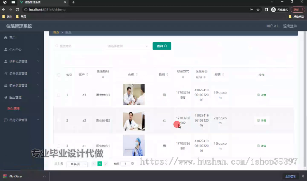Screen dimensions: 307x181
Task: Check the row for account a3
Action: 58,95
